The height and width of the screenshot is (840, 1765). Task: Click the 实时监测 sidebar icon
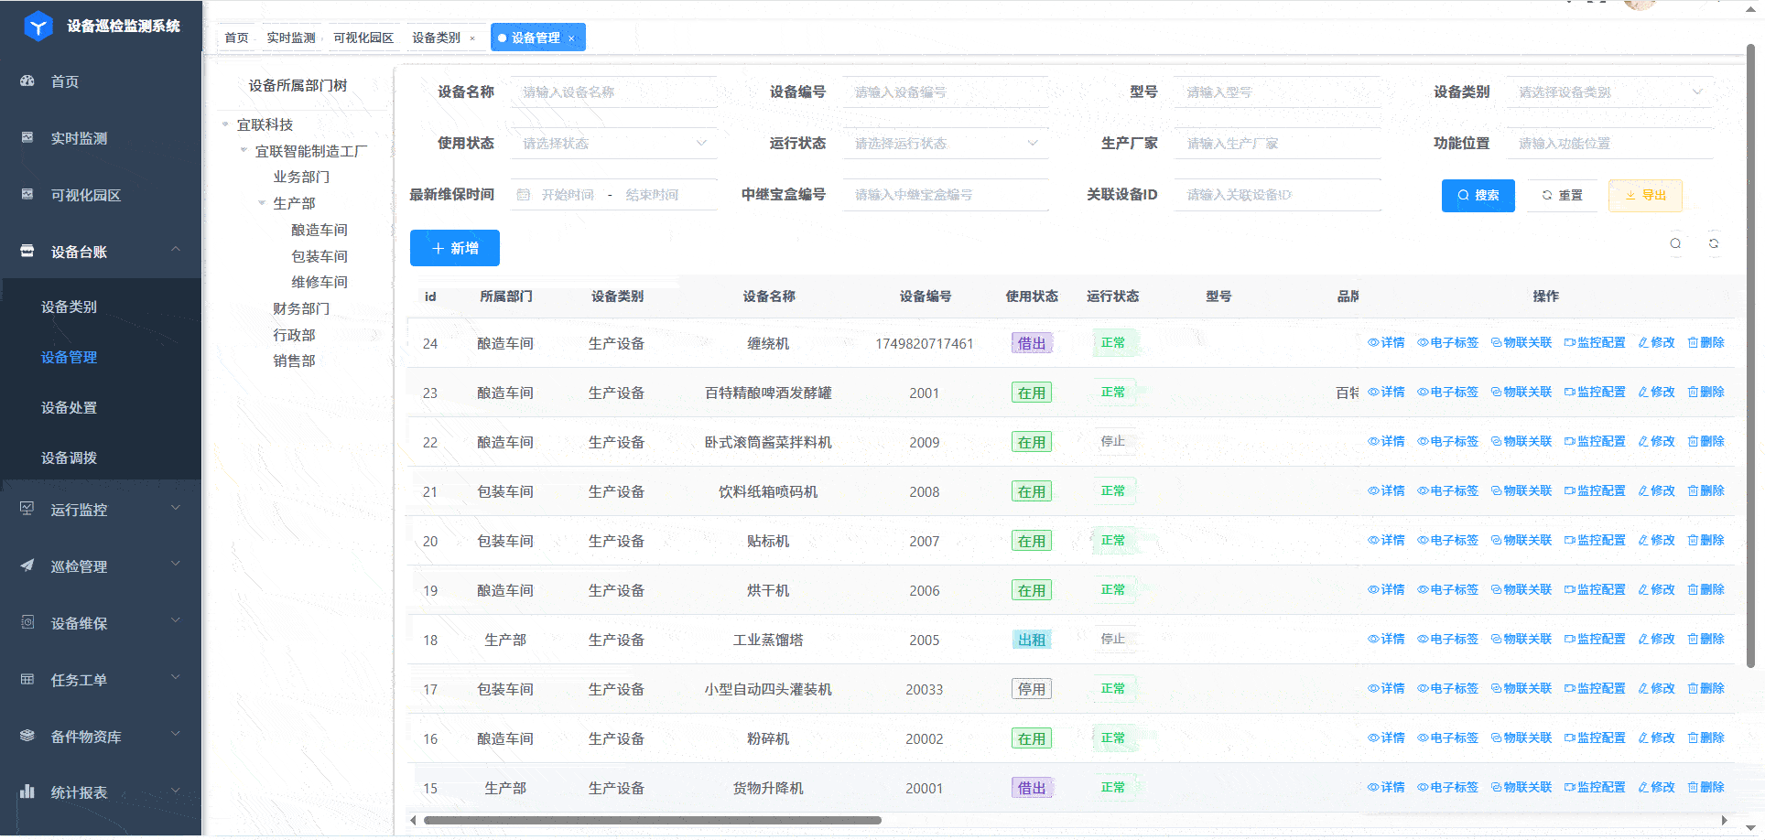[x=27, y=137]
